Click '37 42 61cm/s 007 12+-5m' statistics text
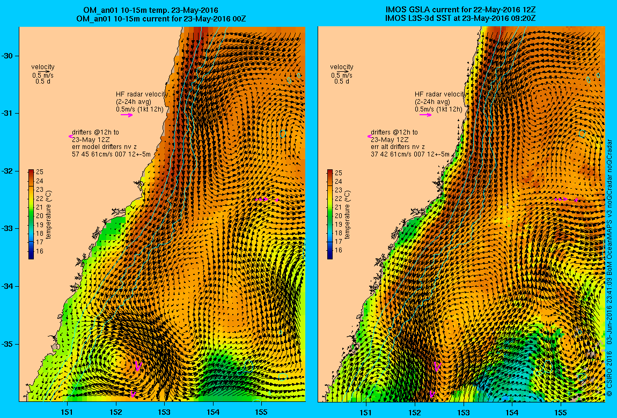The height and width of the screenshot is (418, 617). [x=410, y=154]
